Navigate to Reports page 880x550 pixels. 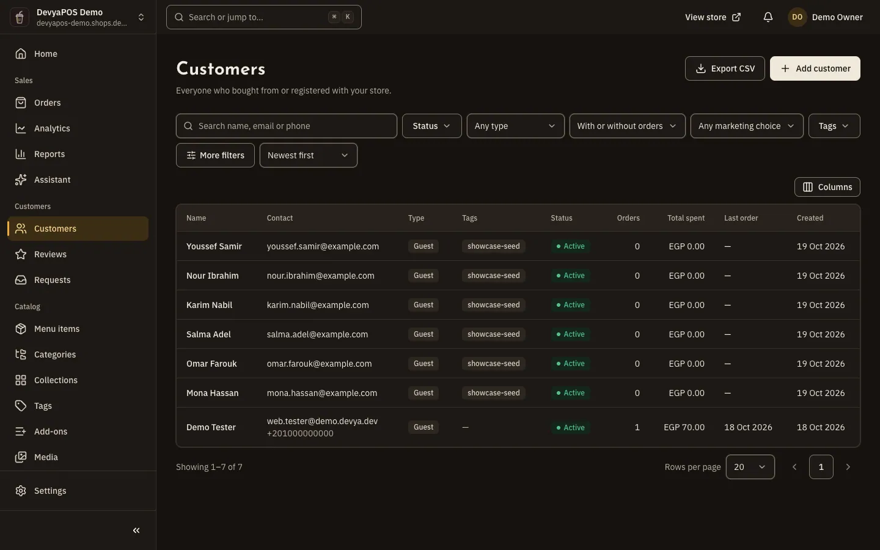pos(78,154)
